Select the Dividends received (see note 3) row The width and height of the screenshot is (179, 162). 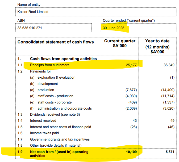[x=55, y=115]
